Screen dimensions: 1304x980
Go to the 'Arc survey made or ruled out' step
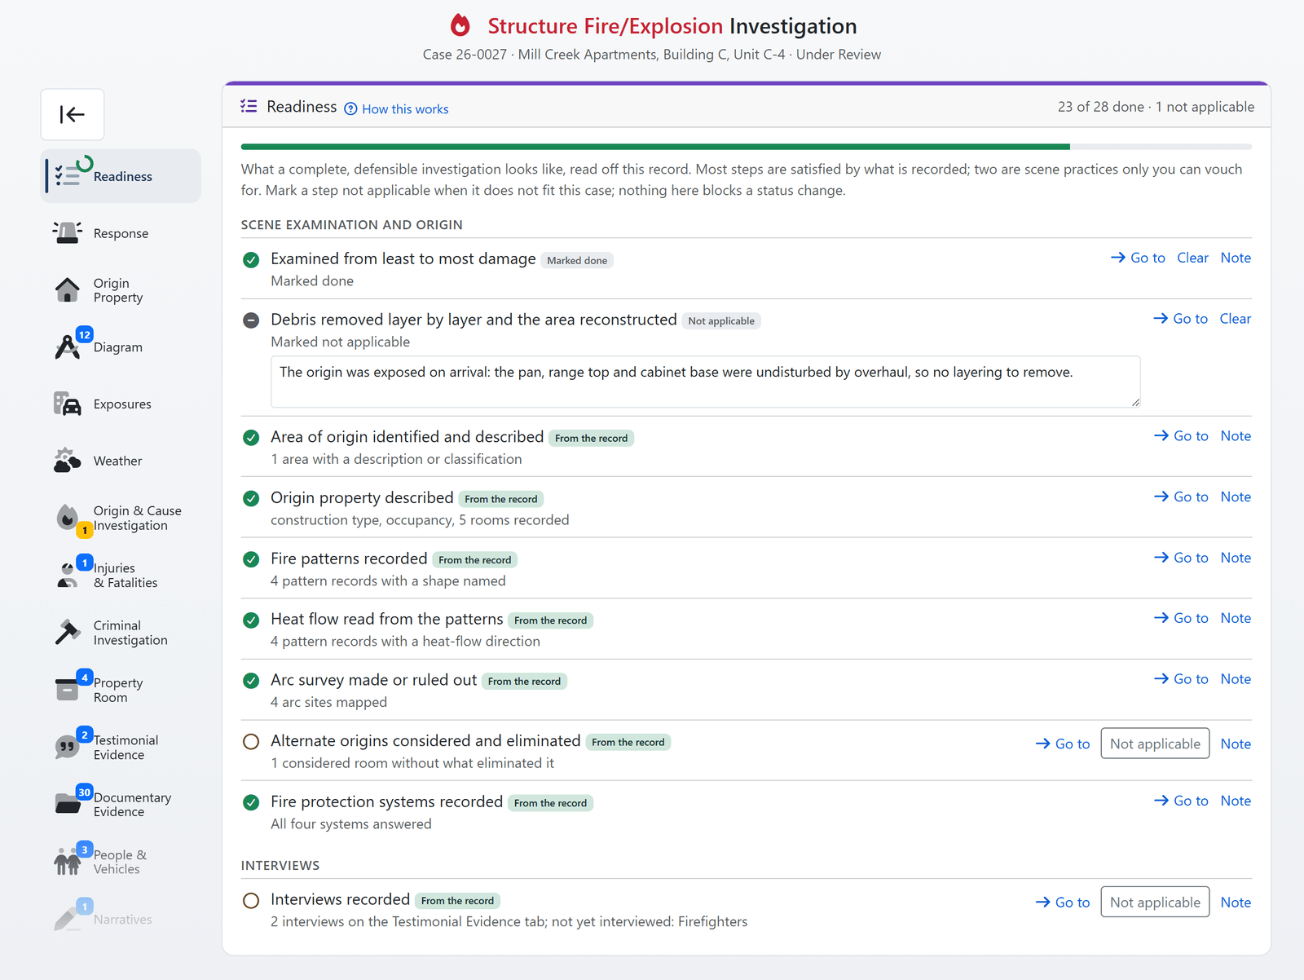pos(1181,679)
